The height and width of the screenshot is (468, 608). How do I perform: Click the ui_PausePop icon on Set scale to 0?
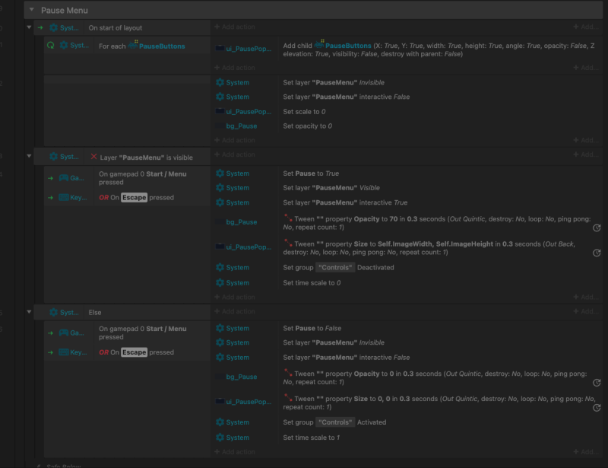pos(220,111)
